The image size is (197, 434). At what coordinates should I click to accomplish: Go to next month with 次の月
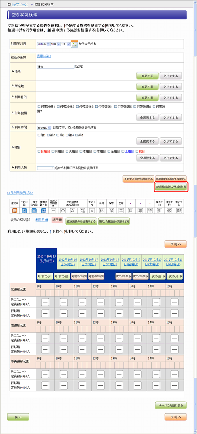pos(175,276)
